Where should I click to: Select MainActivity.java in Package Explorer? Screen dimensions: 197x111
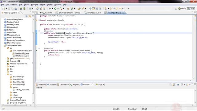(x=22, y=53)
